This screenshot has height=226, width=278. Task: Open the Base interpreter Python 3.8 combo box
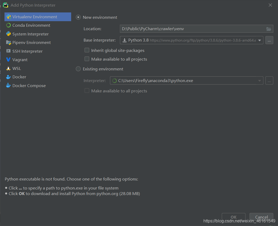point(192,40)
